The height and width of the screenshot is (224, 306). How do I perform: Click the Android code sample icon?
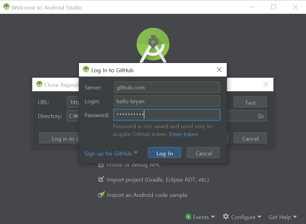tap(101, 194)
